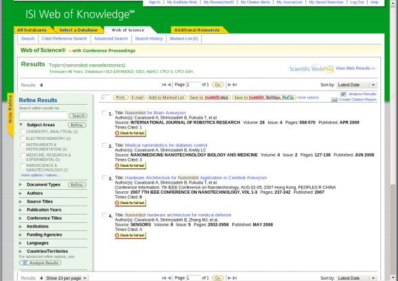Expand the Languages section
398x281 pixels.
(20, 243)
